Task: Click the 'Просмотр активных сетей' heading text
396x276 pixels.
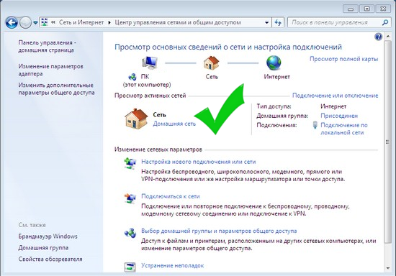Action: point(150,96)
